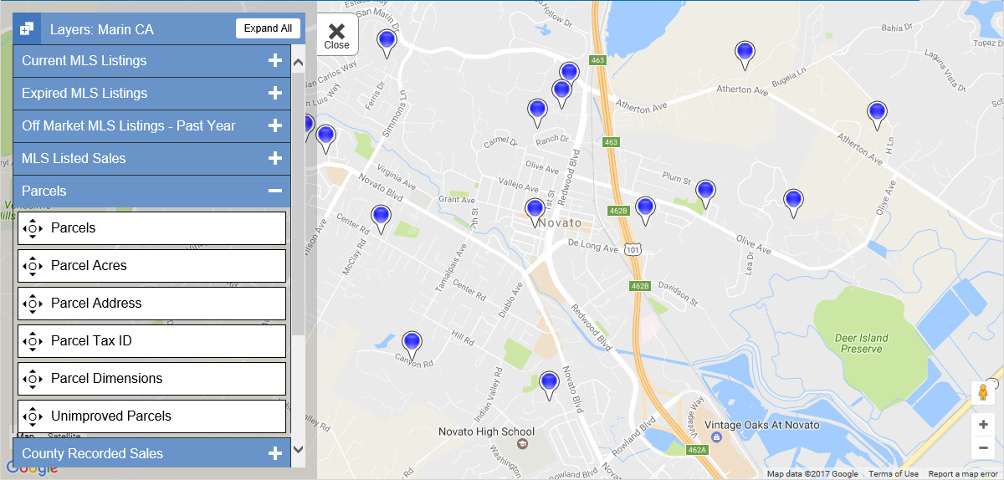The width and height of the screenshot is (1004, 480).
Task: Zoom out the map with minus button
Action: 983,448
